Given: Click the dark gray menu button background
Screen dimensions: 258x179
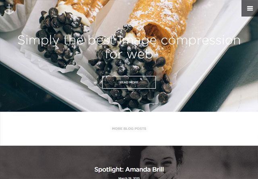Looking at the screenshot, I should (x=250, y=8).
